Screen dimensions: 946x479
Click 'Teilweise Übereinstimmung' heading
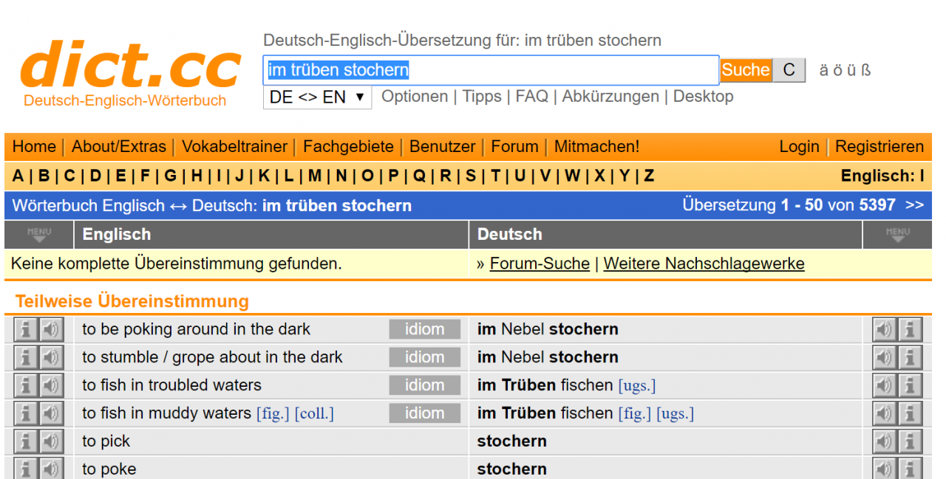point(132,301)
